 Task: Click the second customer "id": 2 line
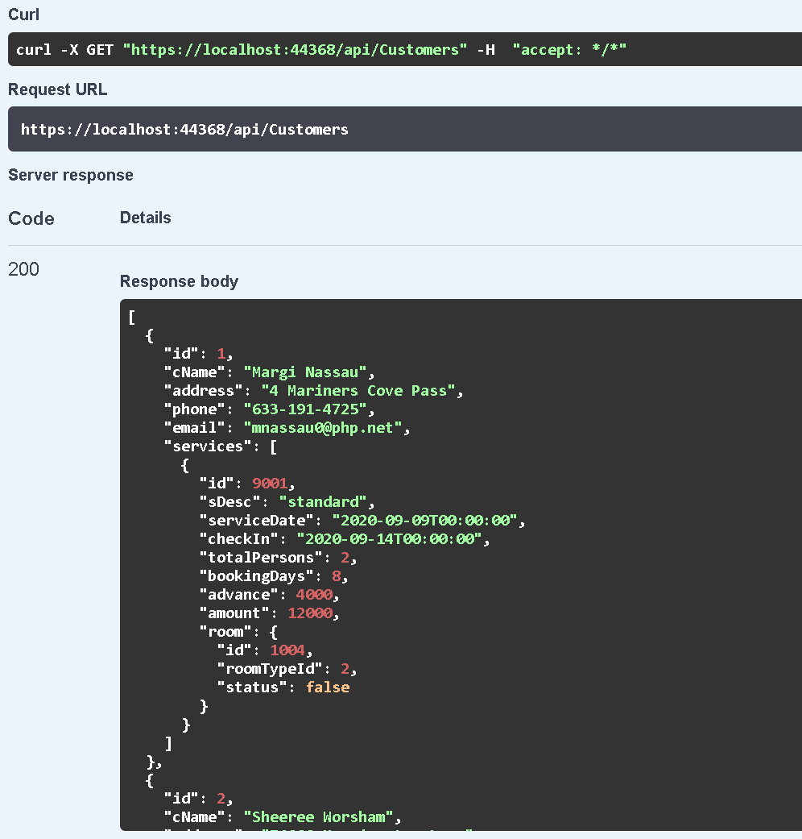198,799
